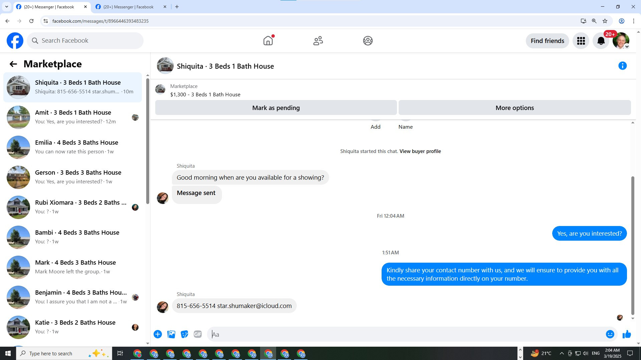Click the Marketplace listing $1,300 thumbnail
Viewport: 641px width, 360px height.
[x=160, y=89]
